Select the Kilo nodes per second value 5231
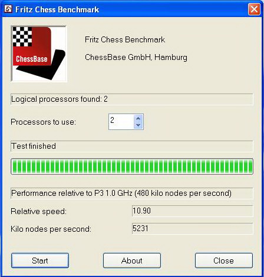 pyautogui.click(x=140, y=228)
